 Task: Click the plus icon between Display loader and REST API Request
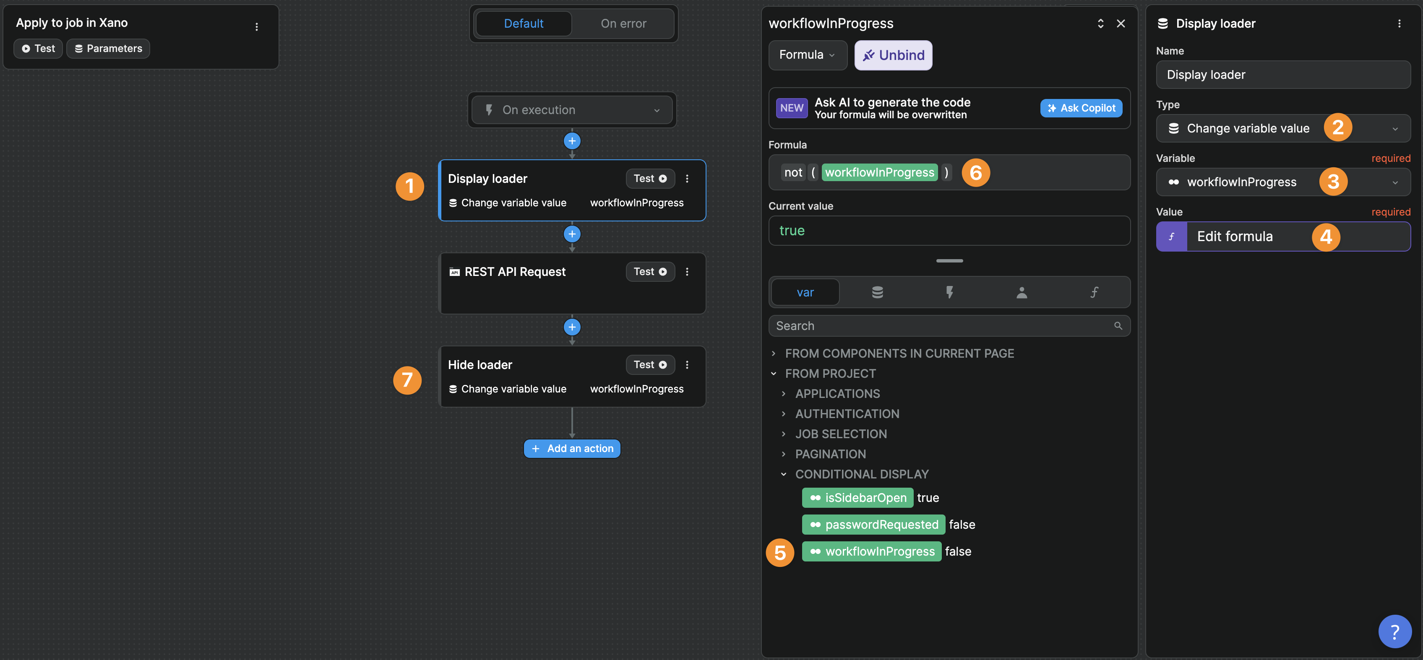coord(572,234)
